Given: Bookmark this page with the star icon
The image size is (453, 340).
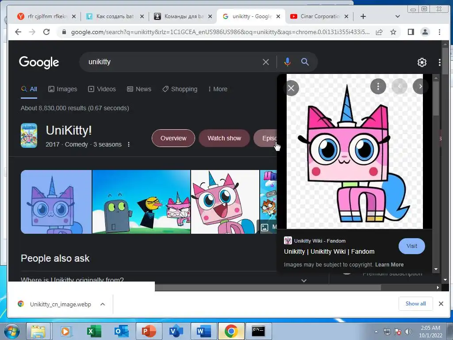Looking at the screenshot, I should [393, 32].
